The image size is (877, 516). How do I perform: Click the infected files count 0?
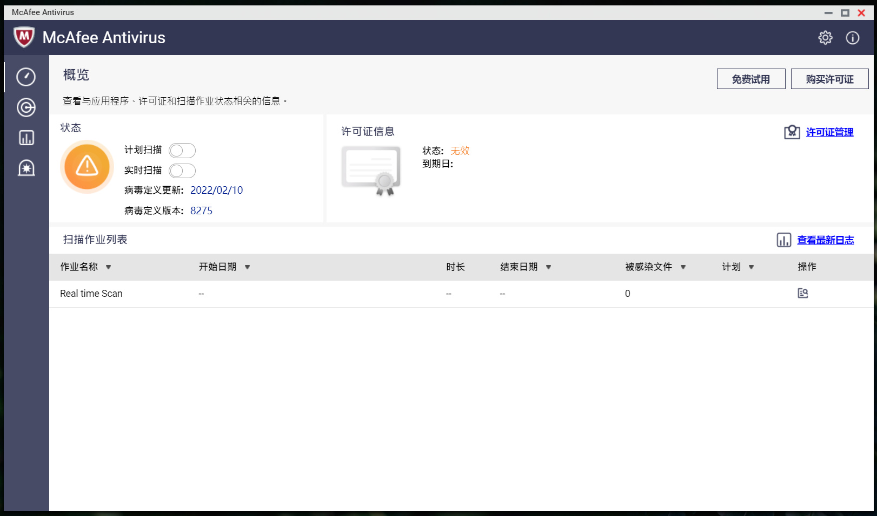pos(628,294)
